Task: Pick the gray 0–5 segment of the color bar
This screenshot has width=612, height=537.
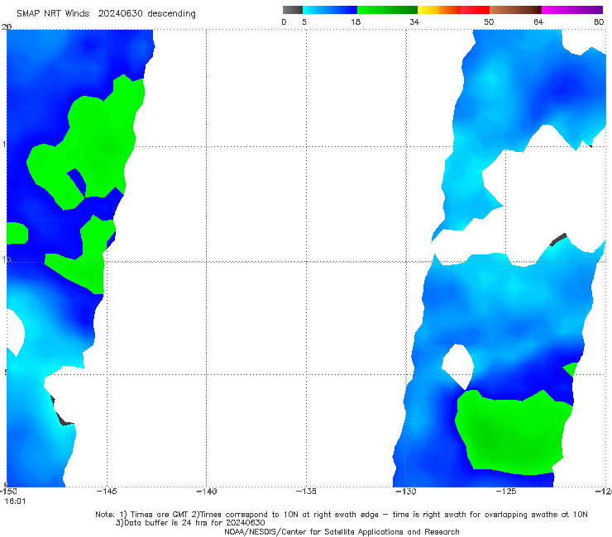Action: pyautogui.click(x=293, y=10)
